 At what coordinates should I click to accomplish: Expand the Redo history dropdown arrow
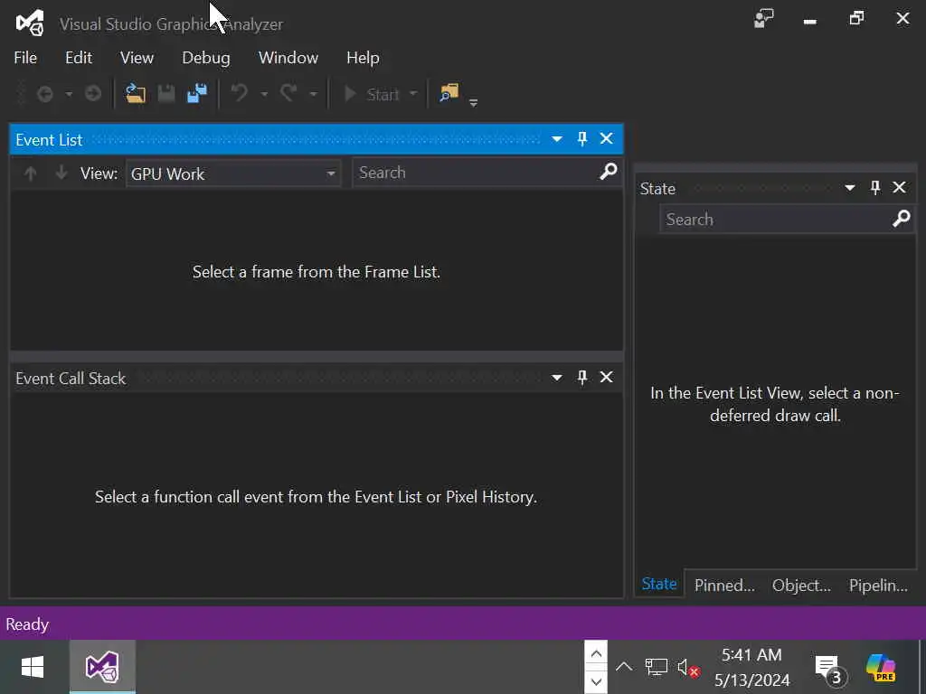314,94
